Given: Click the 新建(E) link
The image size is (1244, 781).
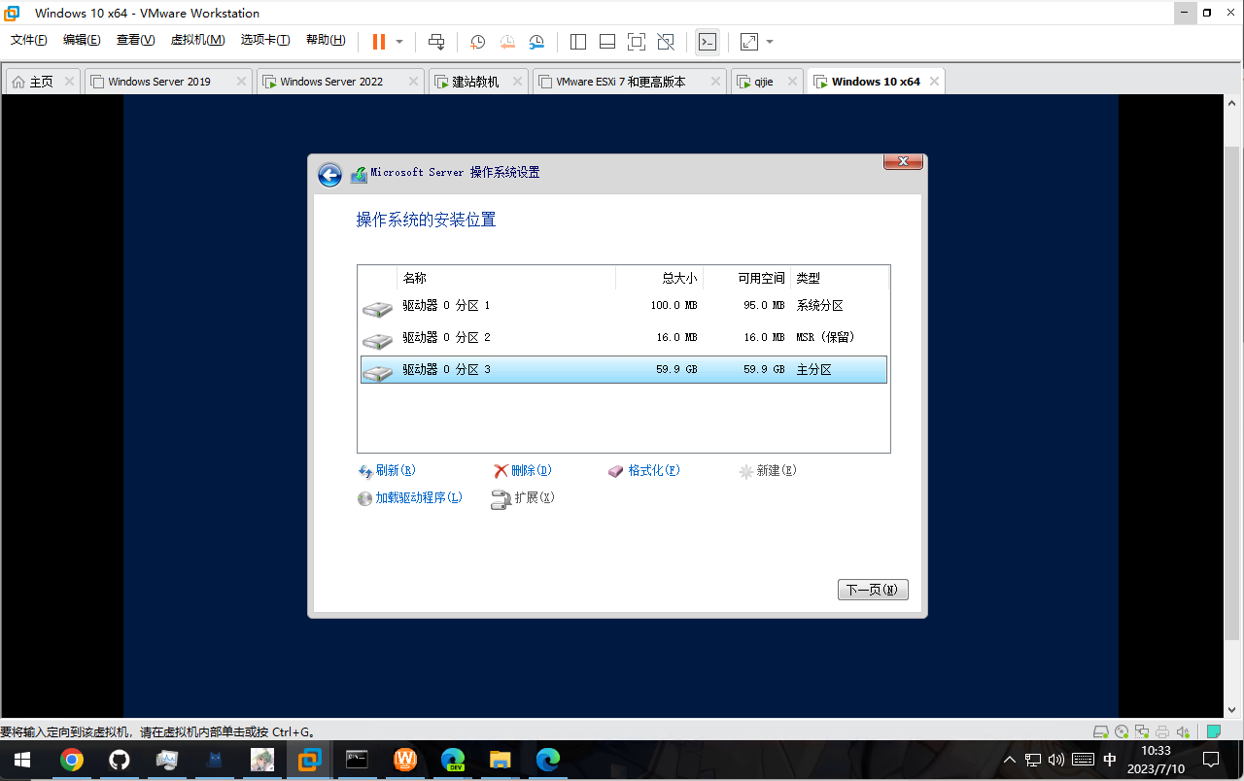Looking at the screenshot, I should [768, 471].
